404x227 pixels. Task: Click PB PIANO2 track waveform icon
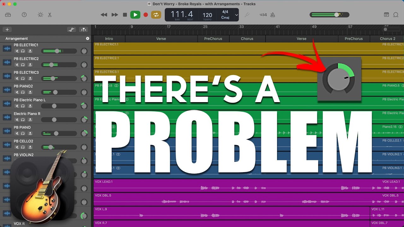pyautogui.click(x=7, y=90)
